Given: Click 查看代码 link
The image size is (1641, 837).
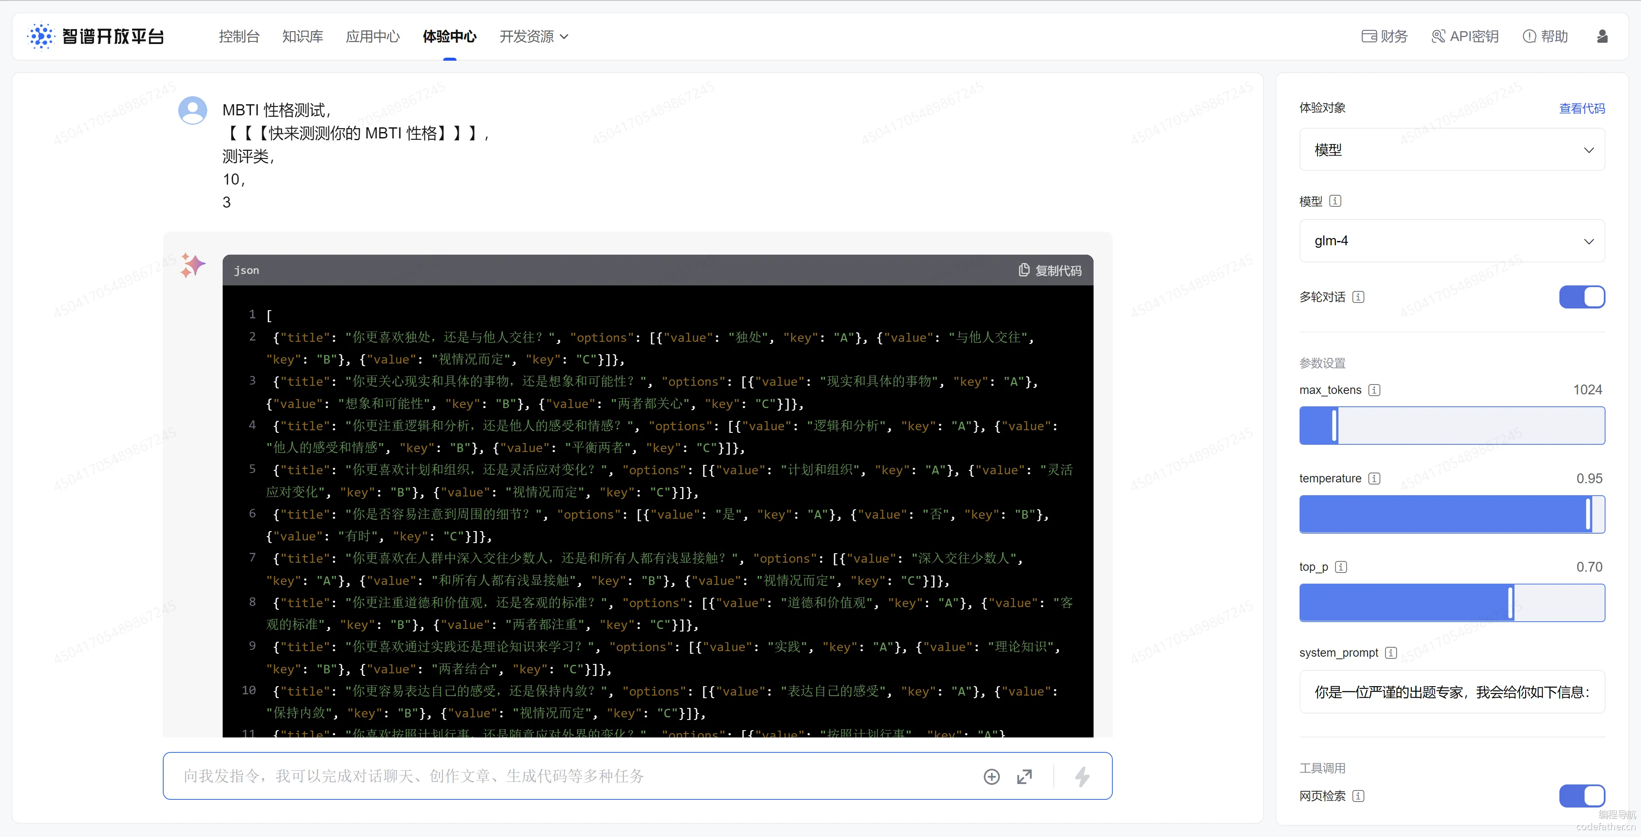Looking at the screenshot, I should pos(1582,108).
